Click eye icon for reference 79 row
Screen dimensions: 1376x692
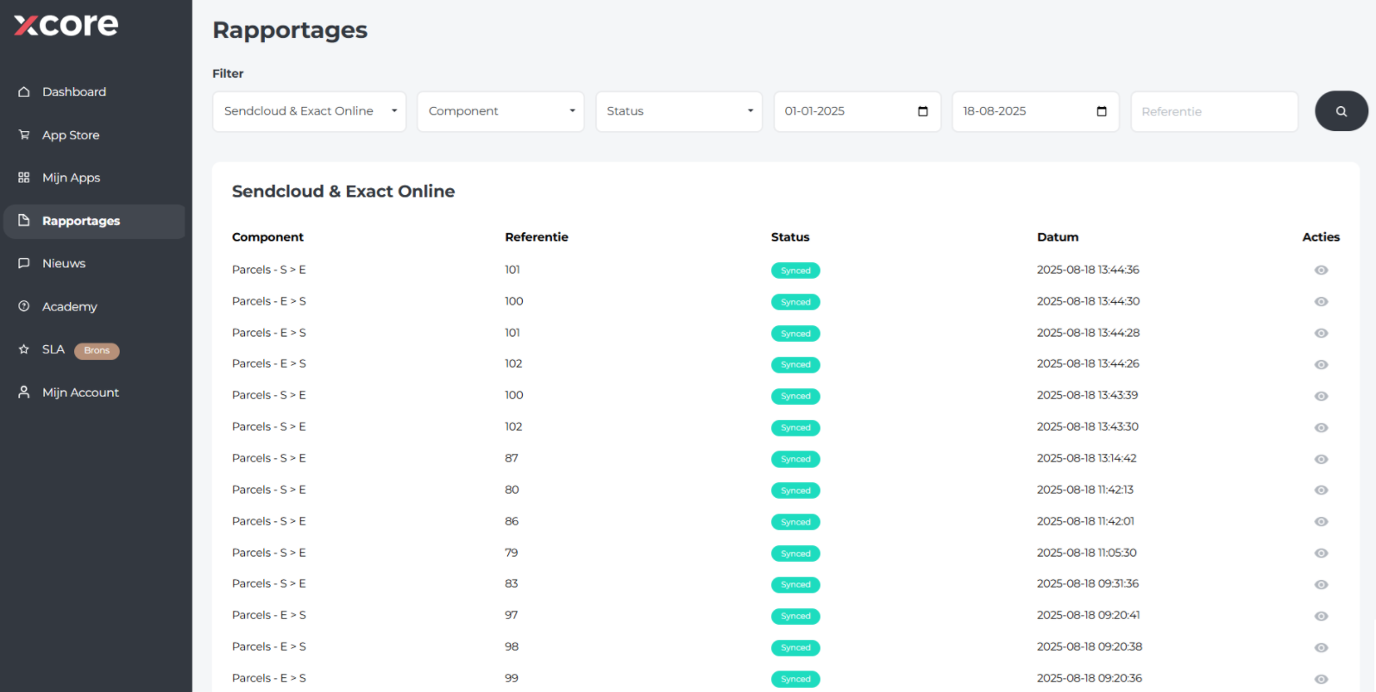[x=1321, y=553]
